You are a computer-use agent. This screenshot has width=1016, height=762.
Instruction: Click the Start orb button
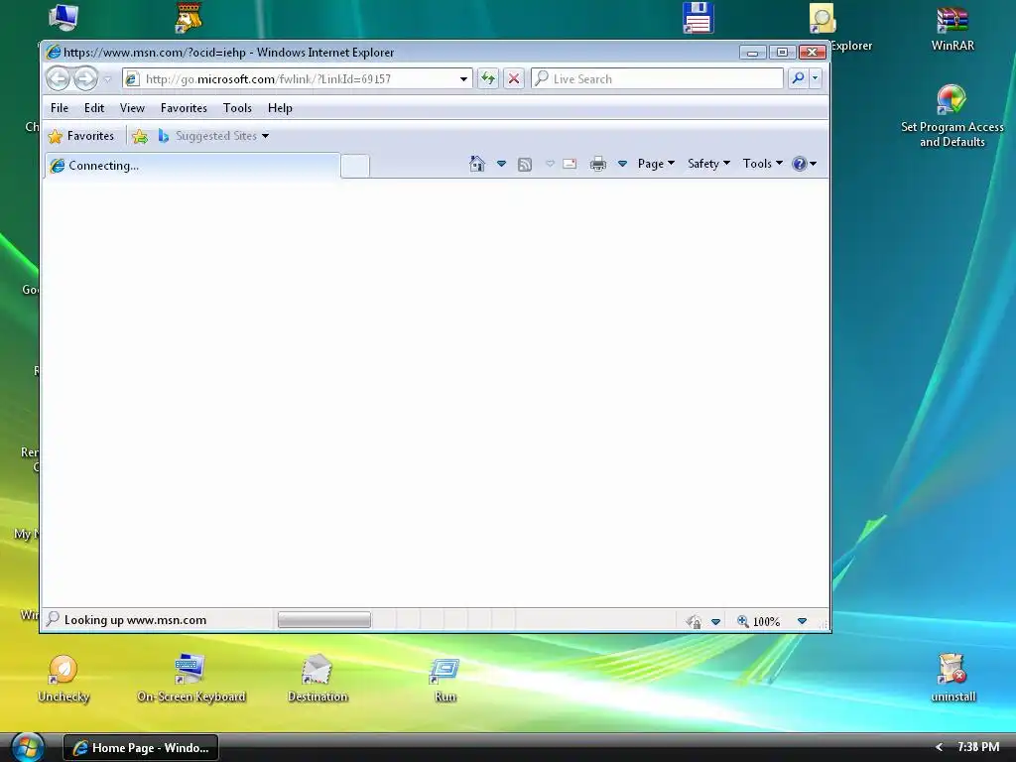click(x=27, y=747)
